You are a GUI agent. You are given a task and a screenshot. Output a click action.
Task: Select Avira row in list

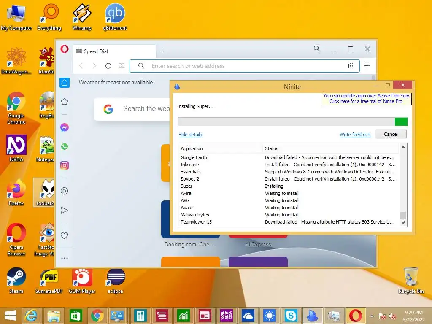[289, 193]
